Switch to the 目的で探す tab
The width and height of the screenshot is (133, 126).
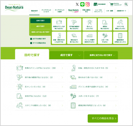tap(32, 55)
